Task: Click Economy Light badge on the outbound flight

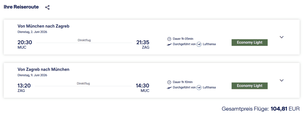Action: click(250, 42)
